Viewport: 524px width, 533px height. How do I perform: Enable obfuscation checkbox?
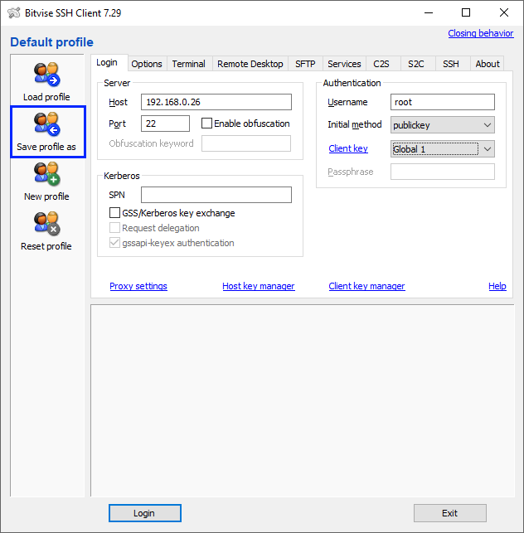[x=206, y=123]
